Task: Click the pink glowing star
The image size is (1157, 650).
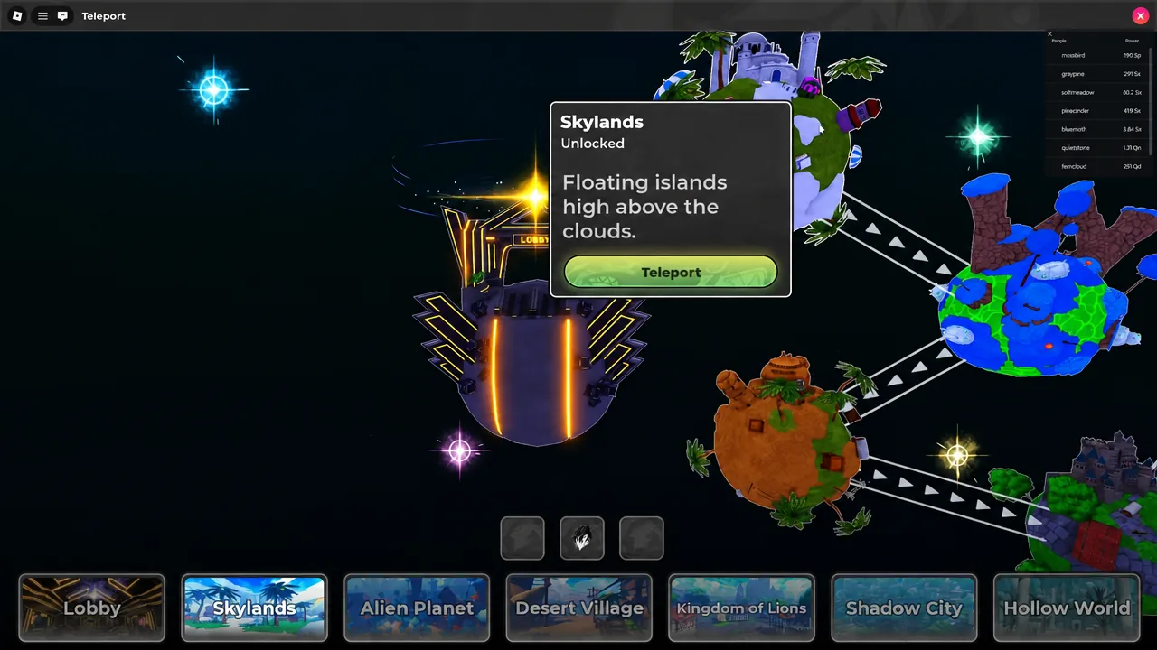Action: pos(459,450)
